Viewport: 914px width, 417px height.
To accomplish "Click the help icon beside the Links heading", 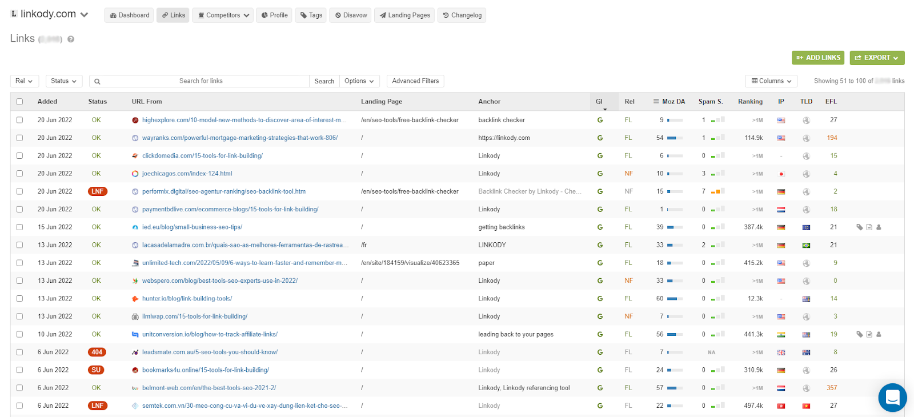I will (x=71, y=39).
